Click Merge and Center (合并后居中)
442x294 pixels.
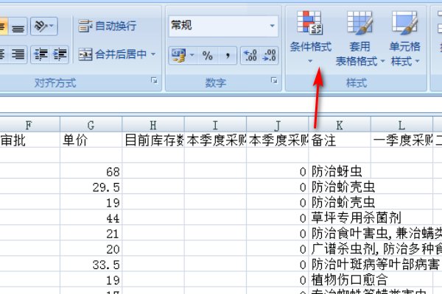113,54
